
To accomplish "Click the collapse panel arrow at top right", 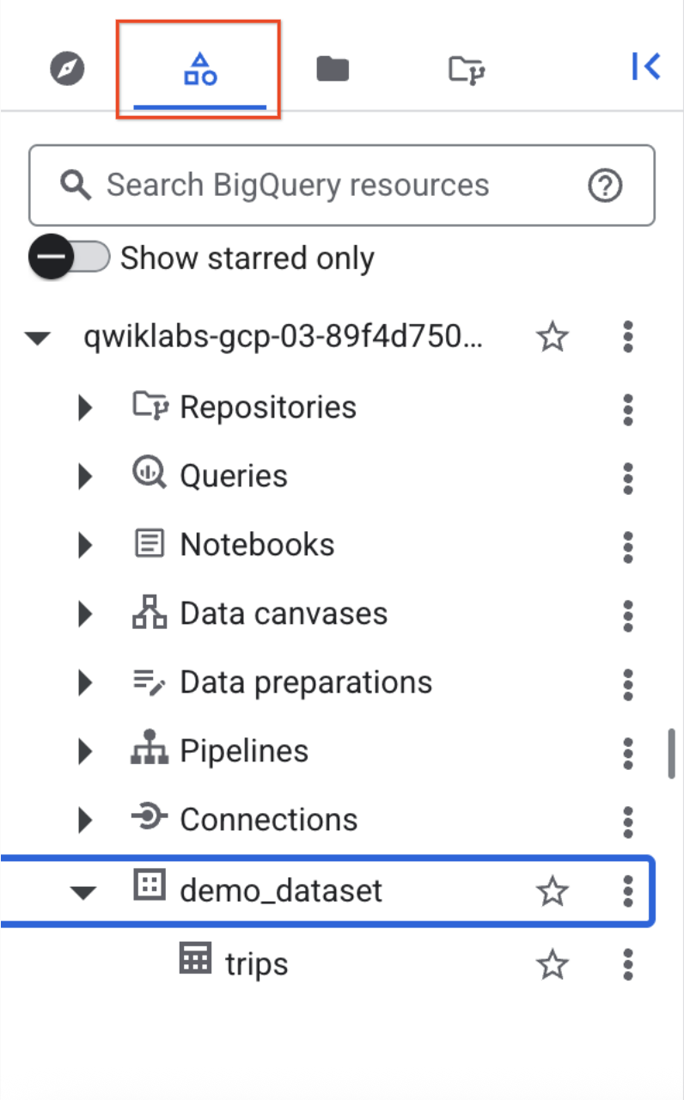I will point(645,66).
